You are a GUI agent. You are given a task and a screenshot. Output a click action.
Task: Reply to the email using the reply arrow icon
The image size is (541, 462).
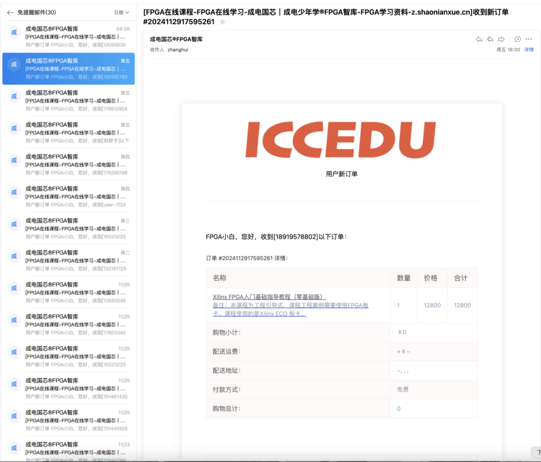(479, 39)
